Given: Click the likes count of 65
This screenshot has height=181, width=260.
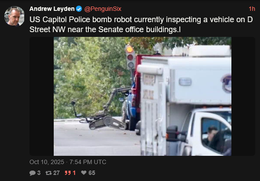Looking at the screenshot, I should 92,173.
